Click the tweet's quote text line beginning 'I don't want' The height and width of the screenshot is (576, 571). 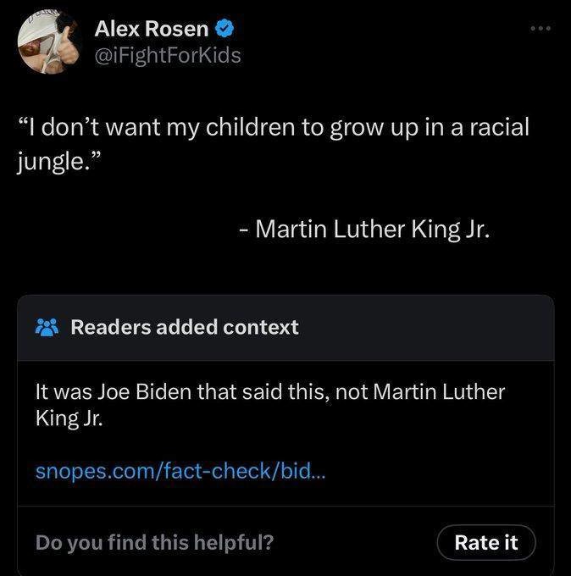point(273,127)
